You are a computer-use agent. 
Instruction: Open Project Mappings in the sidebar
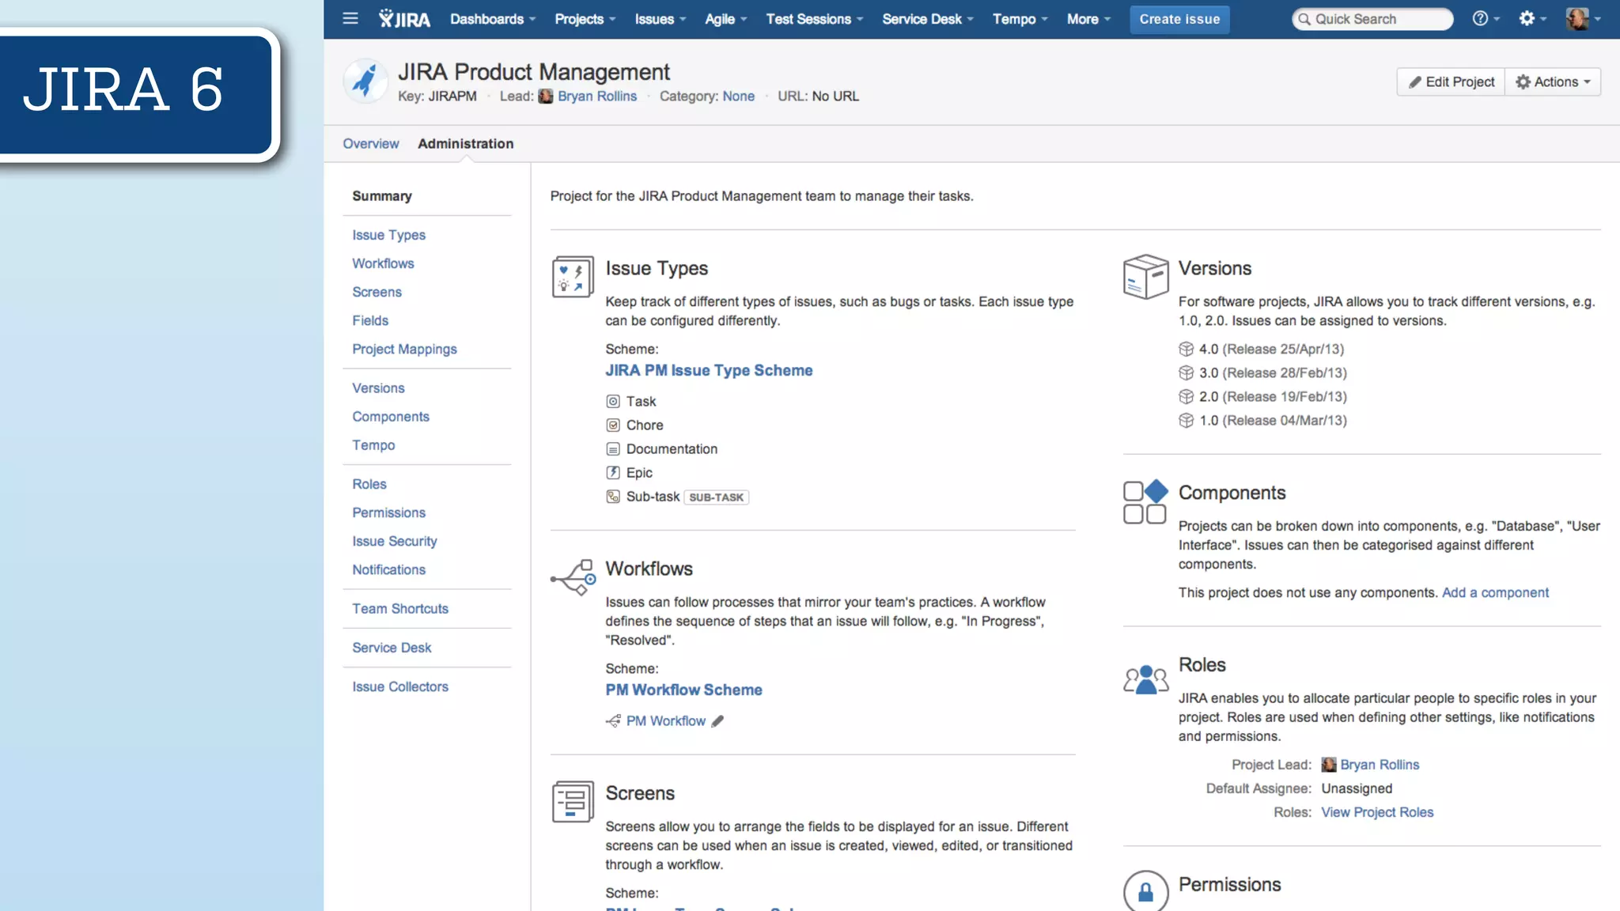404,349
